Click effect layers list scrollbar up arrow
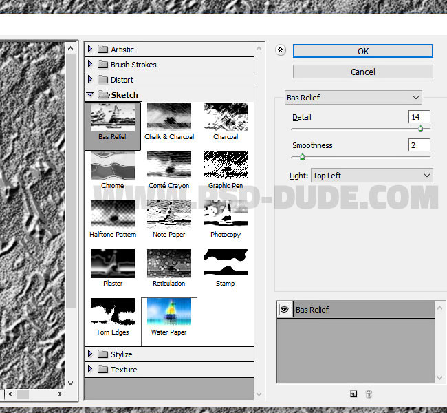This screenshot has width=447, height=413. pyautogui.click(x=440, y=308)
